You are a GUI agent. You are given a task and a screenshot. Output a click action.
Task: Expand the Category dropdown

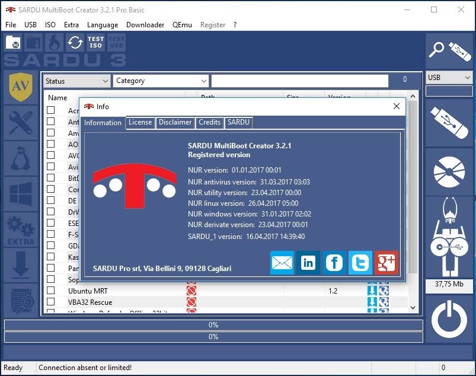pyautogui.click(x=161, y=81)
